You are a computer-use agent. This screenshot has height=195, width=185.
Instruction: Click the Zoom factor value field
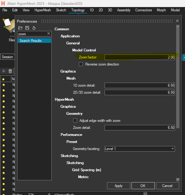pos(140,57)
